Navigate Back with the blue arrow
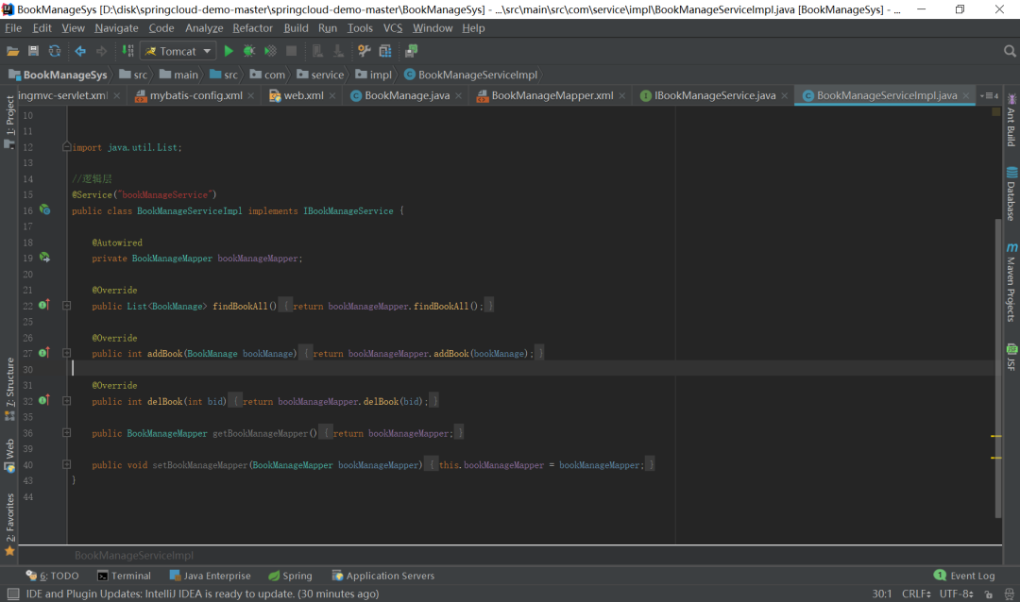 (x=80, y=51)
